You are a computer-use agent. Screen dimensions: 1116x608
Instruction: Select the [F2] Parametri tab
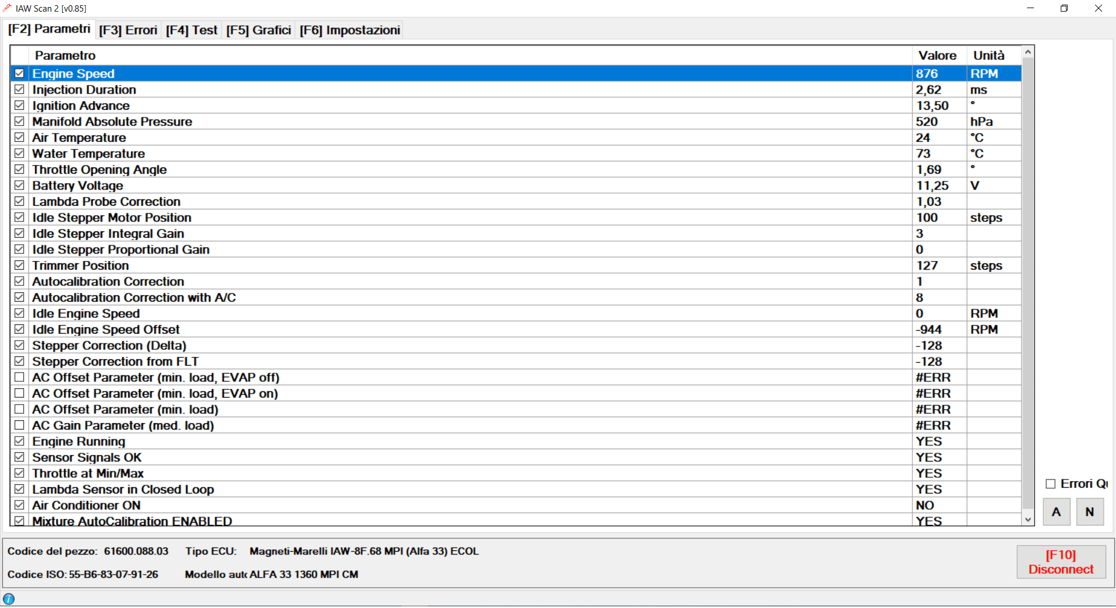point(49,29)
